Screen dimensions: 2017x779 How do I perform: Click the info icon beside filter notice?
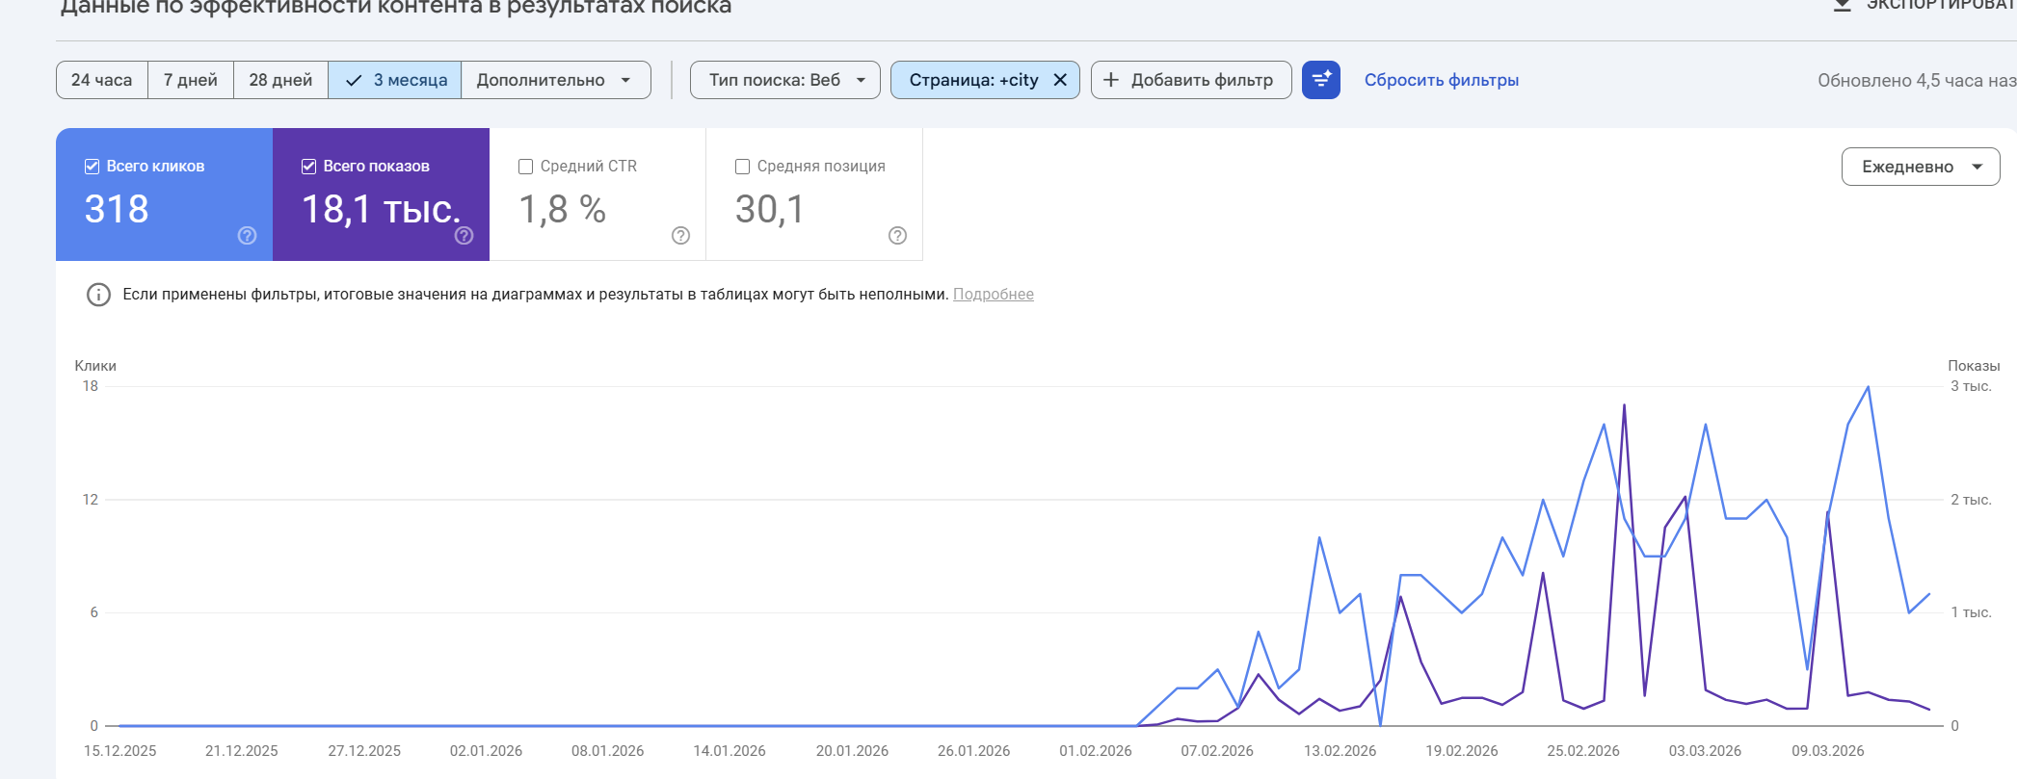point(98,295)
